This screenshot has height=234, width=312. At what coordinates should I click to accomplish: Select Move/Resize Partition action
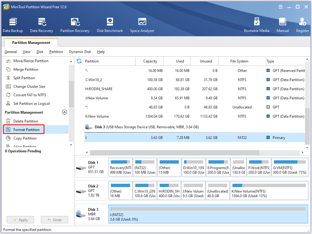(x=31, y=61)
